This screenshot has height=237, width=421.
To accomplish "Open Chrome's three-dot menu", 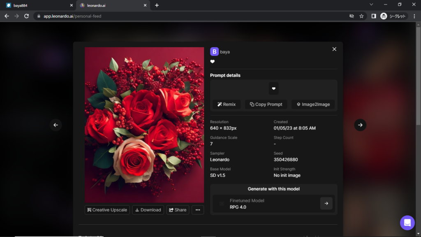I will 414,16.
